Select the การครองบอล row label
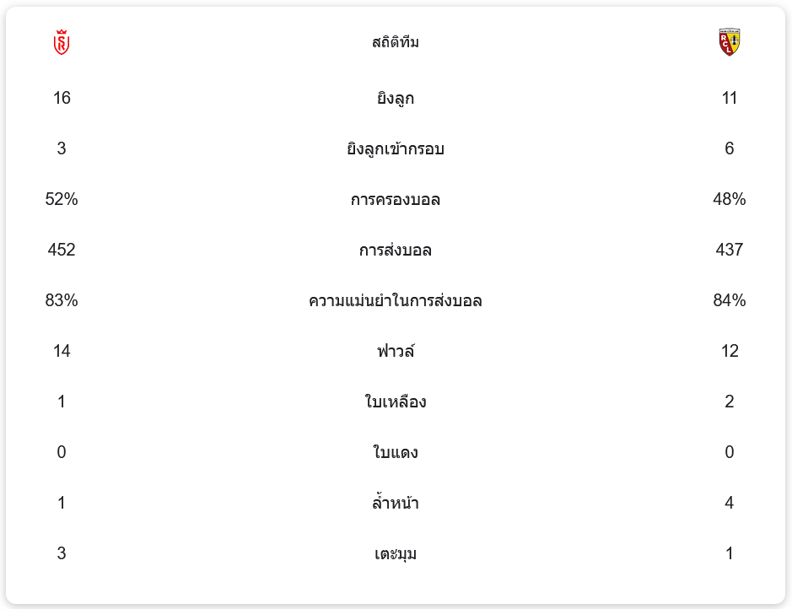Image resolution: width=792 pixels, height=609 pixels. [396, 200]
